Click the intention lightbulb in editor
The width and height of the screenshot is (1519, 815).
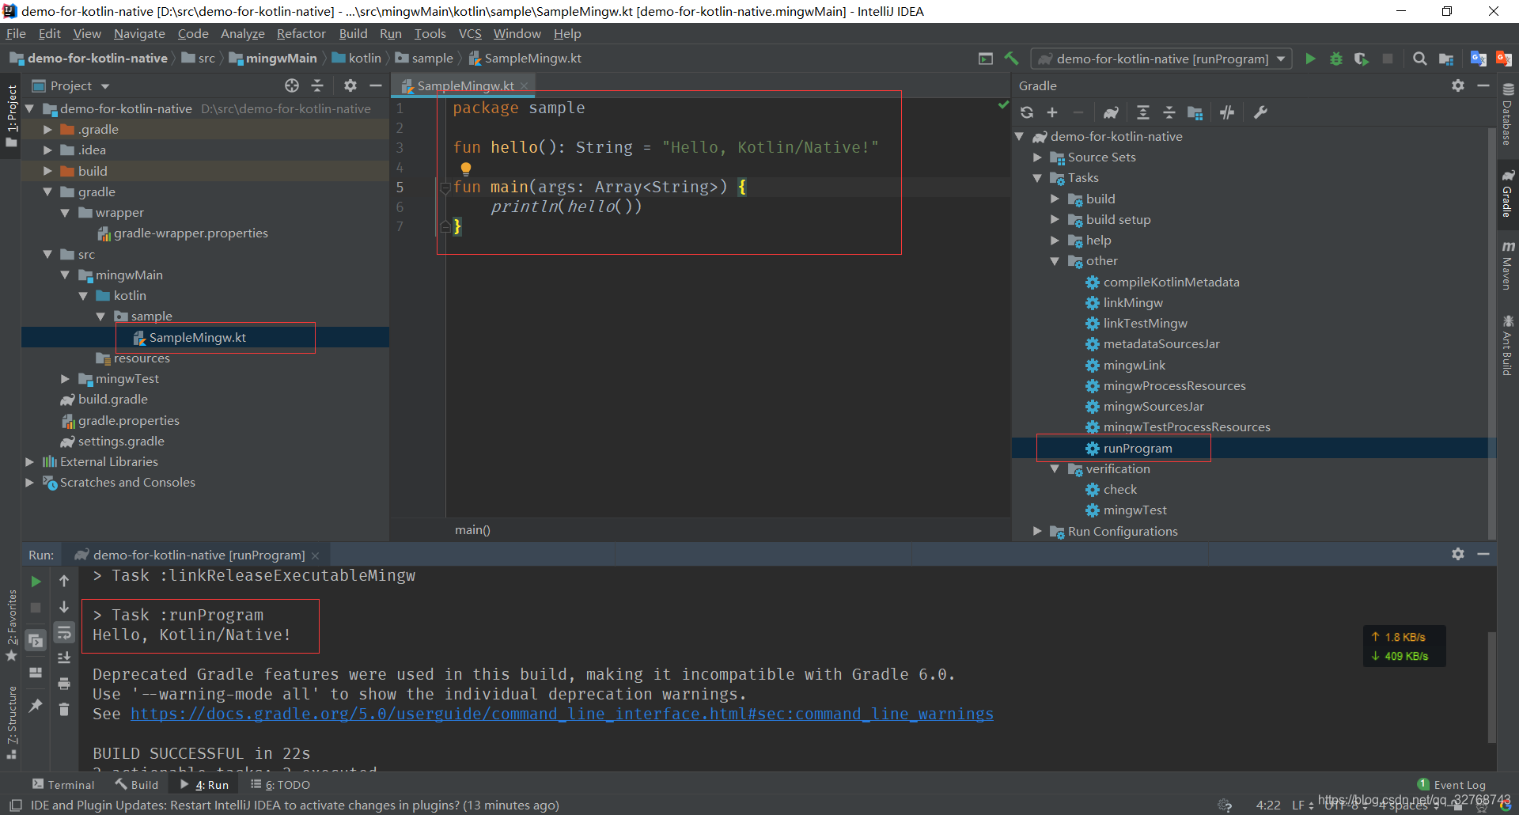pyautogui.click(x=466, y=169)
